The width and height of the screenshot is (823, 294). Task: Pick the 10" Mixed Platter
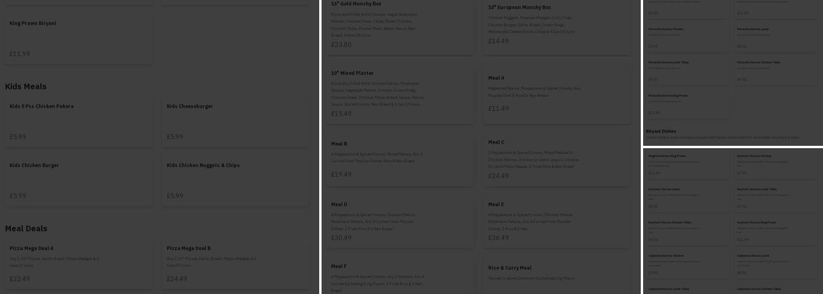[400, 93]
